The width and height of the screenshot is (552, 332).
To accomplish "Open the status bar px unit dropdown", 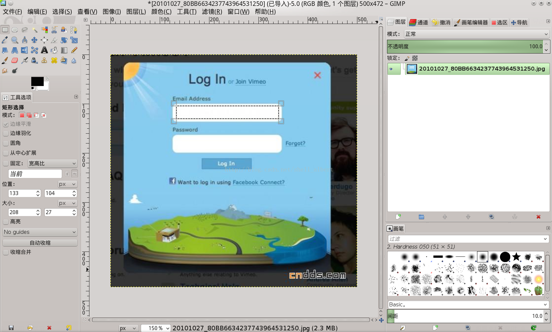I will pyautogui.click(x=128, y=328).
